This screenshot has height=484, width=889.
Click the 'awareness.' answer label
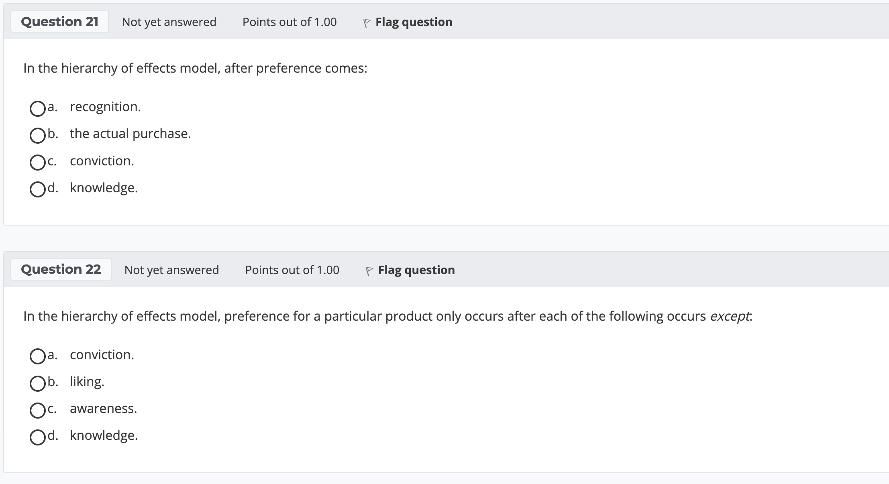[103, 409]
